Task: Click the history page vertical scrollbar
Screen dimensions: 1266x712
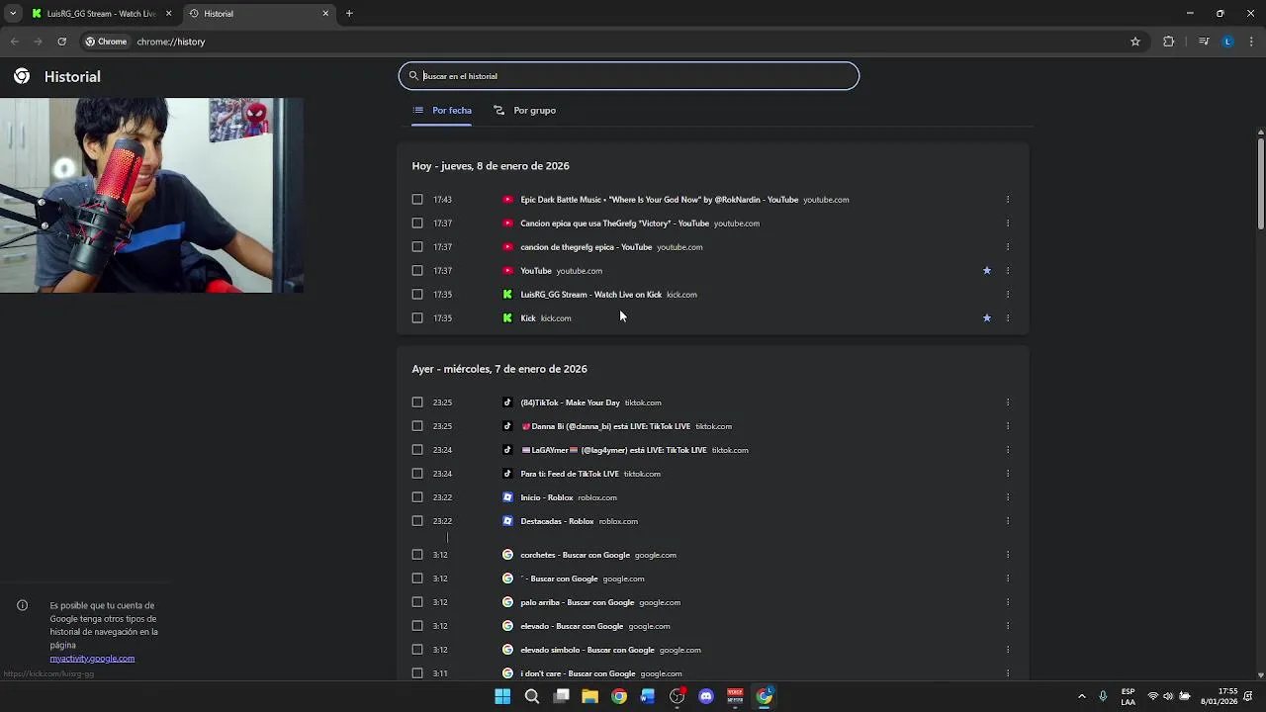Action: coord(1260,183)
